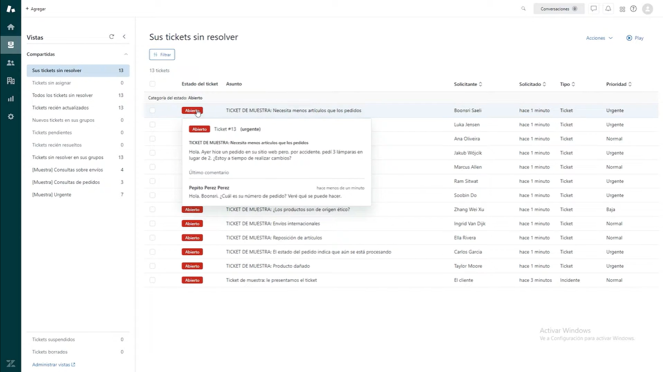663x372 pixels.
Task: Refresh the Vistas list
Action: click(x=111, y=36)
